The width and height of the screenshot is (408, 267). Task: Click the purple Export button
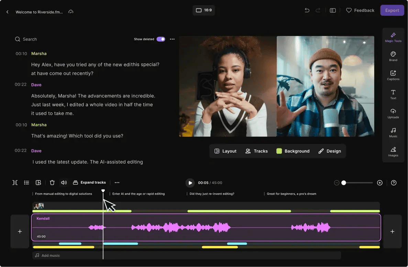click(392, 10)
